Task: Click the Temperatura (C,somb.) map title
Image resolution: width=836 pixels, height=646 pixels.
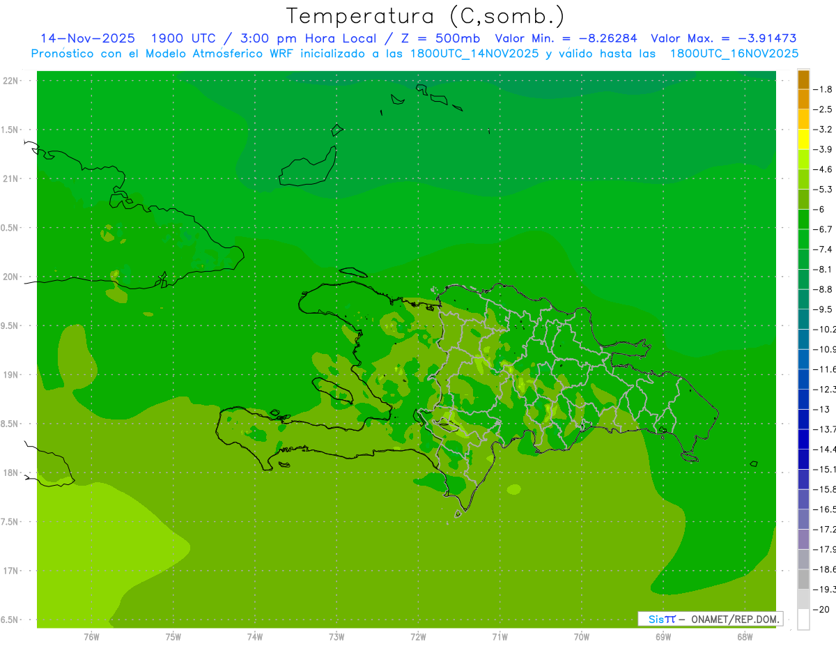Action: [426, 16]
